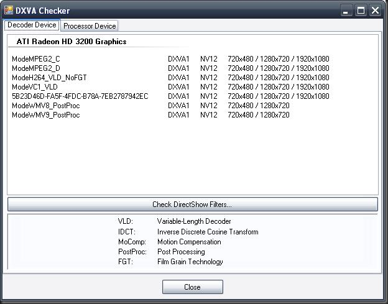Click resolutions text in ModeWMV9_PostProc row
The image size is (388, 304).
(x=258, y=115)
